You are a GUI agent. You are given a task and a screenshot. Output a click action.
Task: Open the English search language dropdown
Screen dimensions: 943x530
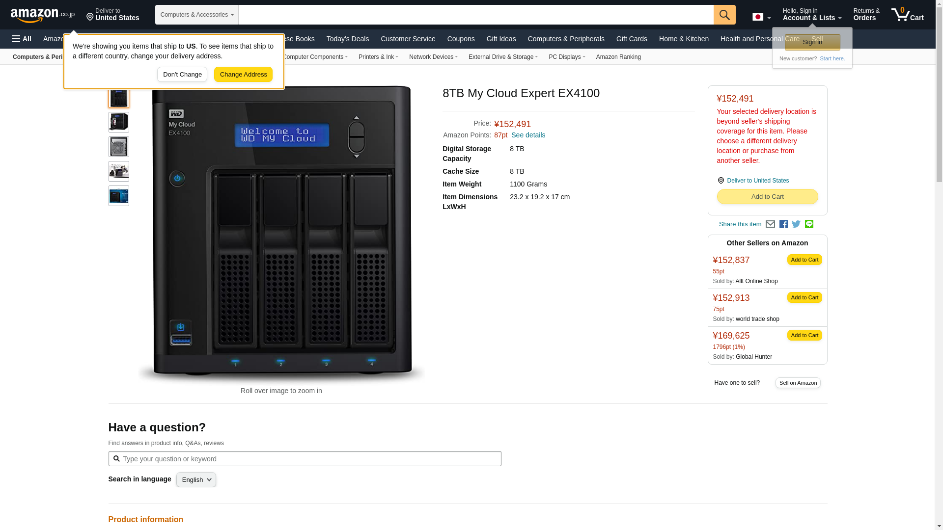point(196,480)
